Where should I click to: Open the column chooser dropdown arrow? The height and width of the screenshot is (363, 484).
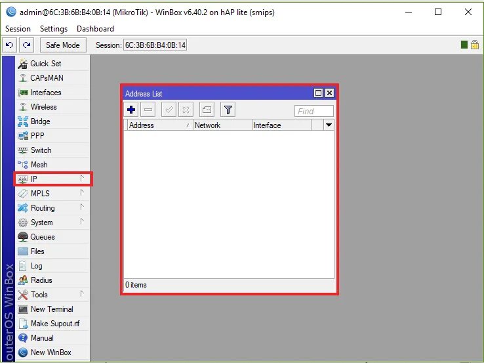pyautogui.click(x=329, y=125)
